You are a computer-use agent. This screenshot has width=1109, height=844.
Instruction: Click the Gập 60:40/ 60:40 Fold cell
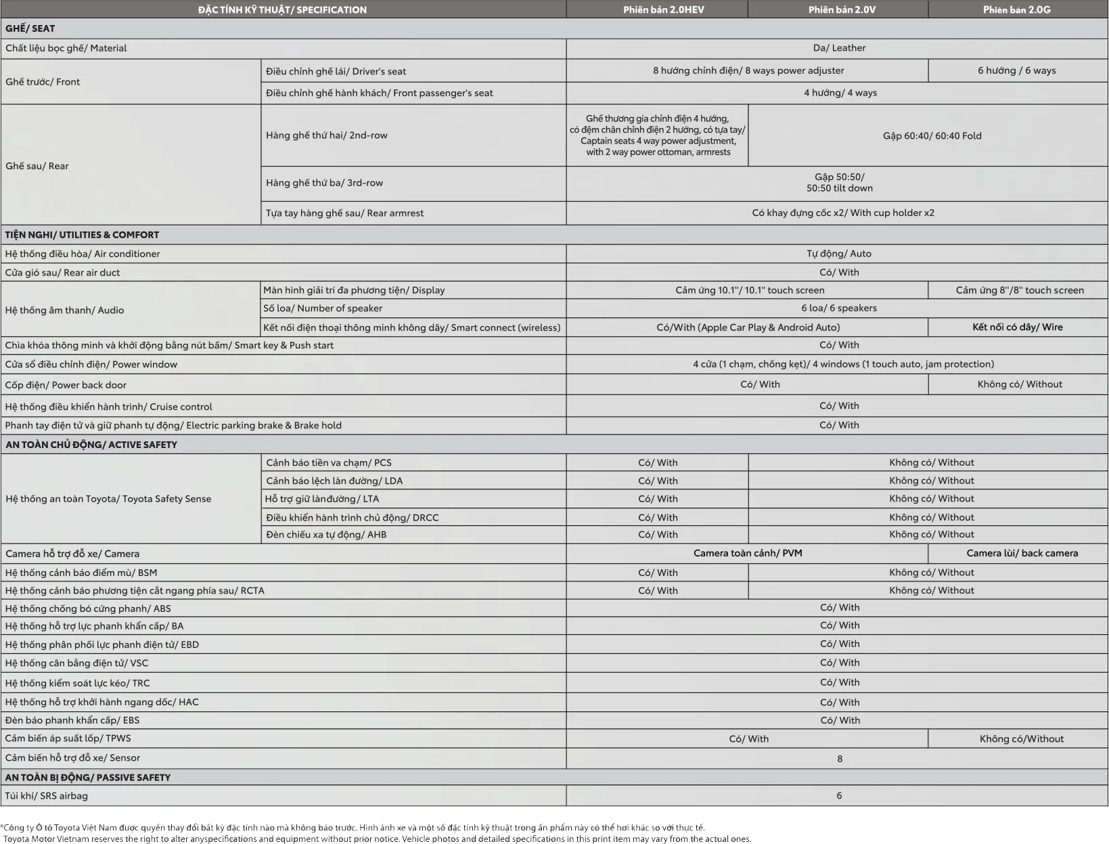(x=932, y=135)
